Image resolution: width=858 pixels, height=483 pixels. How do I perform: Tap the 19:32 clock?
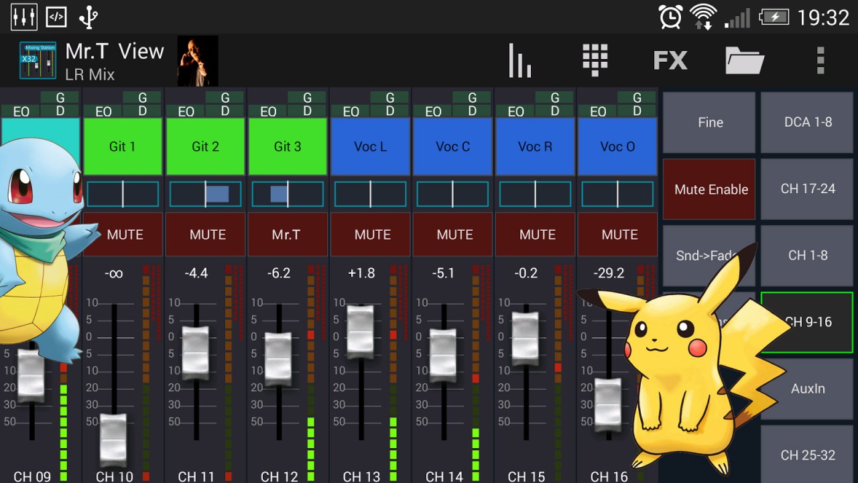click(823, 17)
